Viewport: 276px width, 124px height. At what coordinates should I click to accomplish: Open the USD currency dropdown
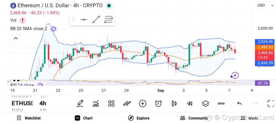click(265, 5)
